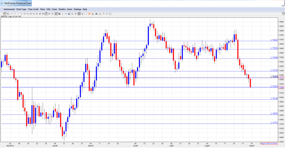Viewport: 285px width, 160px height.
Task: Click the 1.5342 level label
Action: tap(274, 70)
